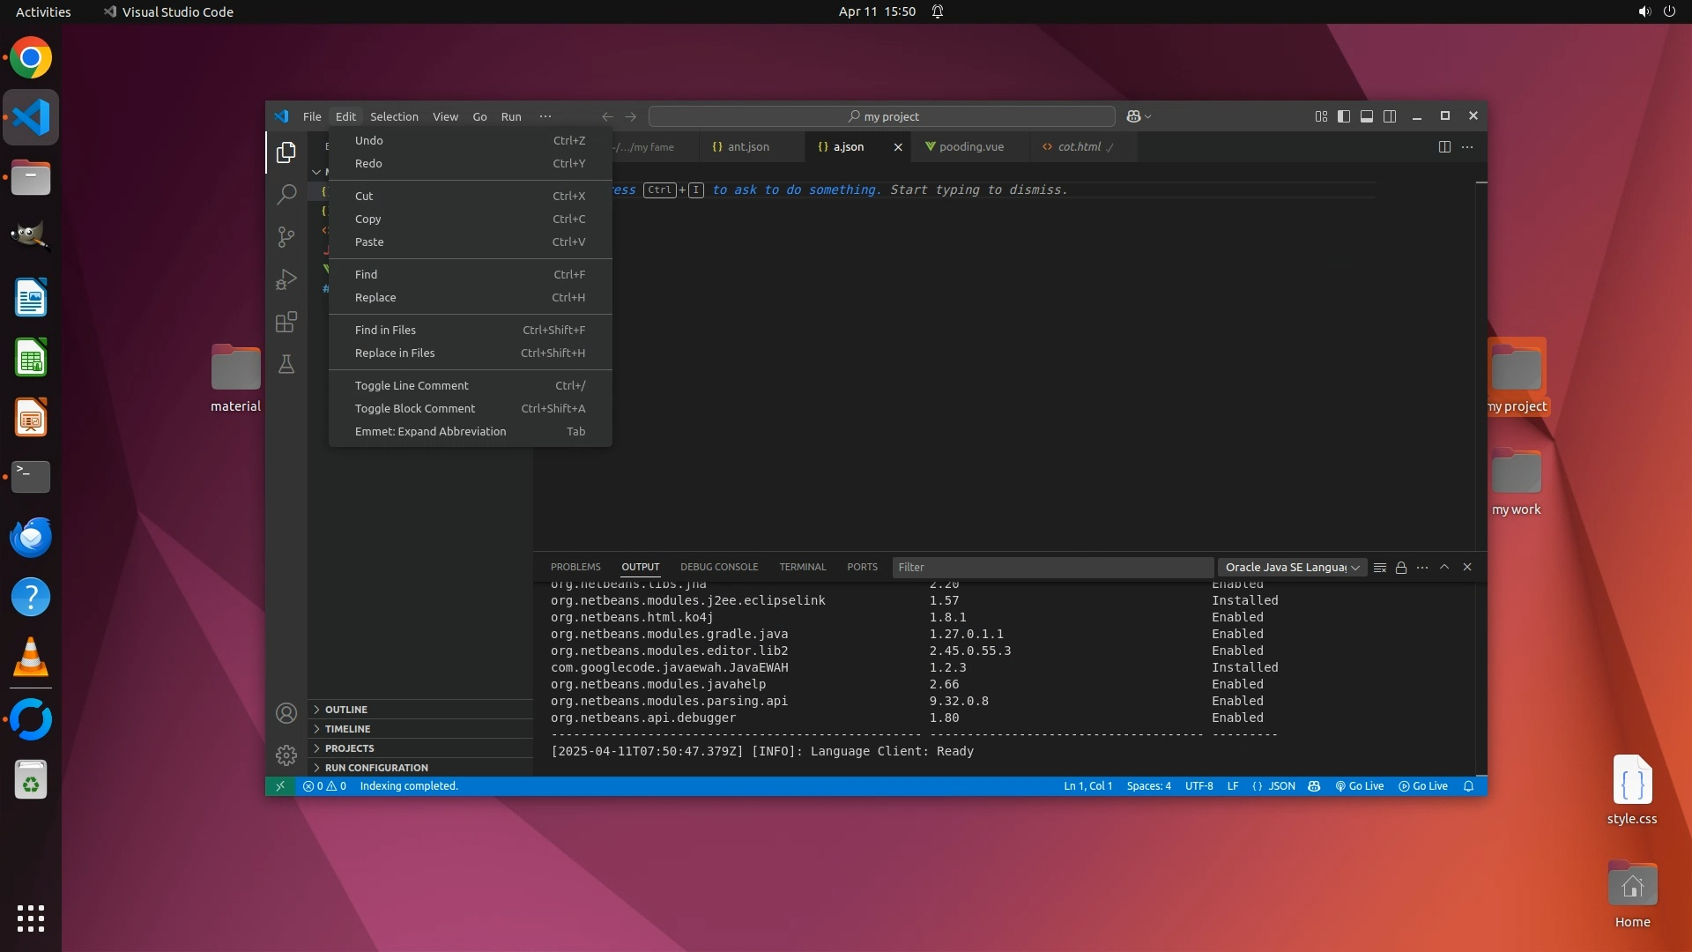Expand the OUTLINE section
Image resolution: width=1692 pixels, height=952 pixels.
point(346,710)
